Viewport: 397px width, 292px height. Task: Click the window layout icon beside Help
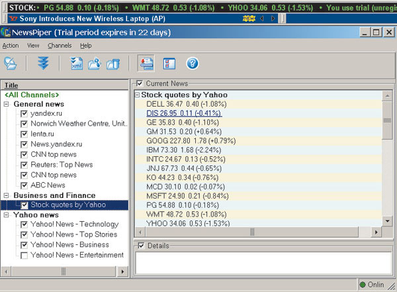pos(169,64)
